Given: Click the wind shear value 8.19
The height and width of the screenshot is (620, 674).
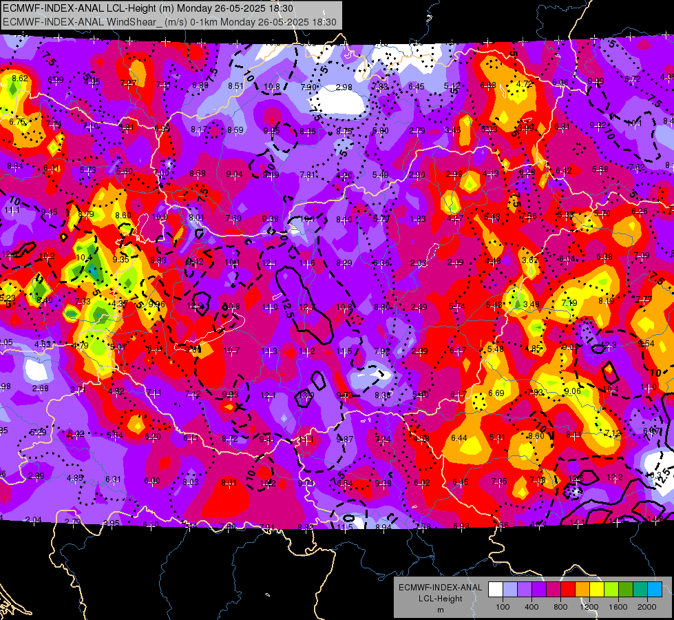Looking at the screenshot, I should point(607,301).
